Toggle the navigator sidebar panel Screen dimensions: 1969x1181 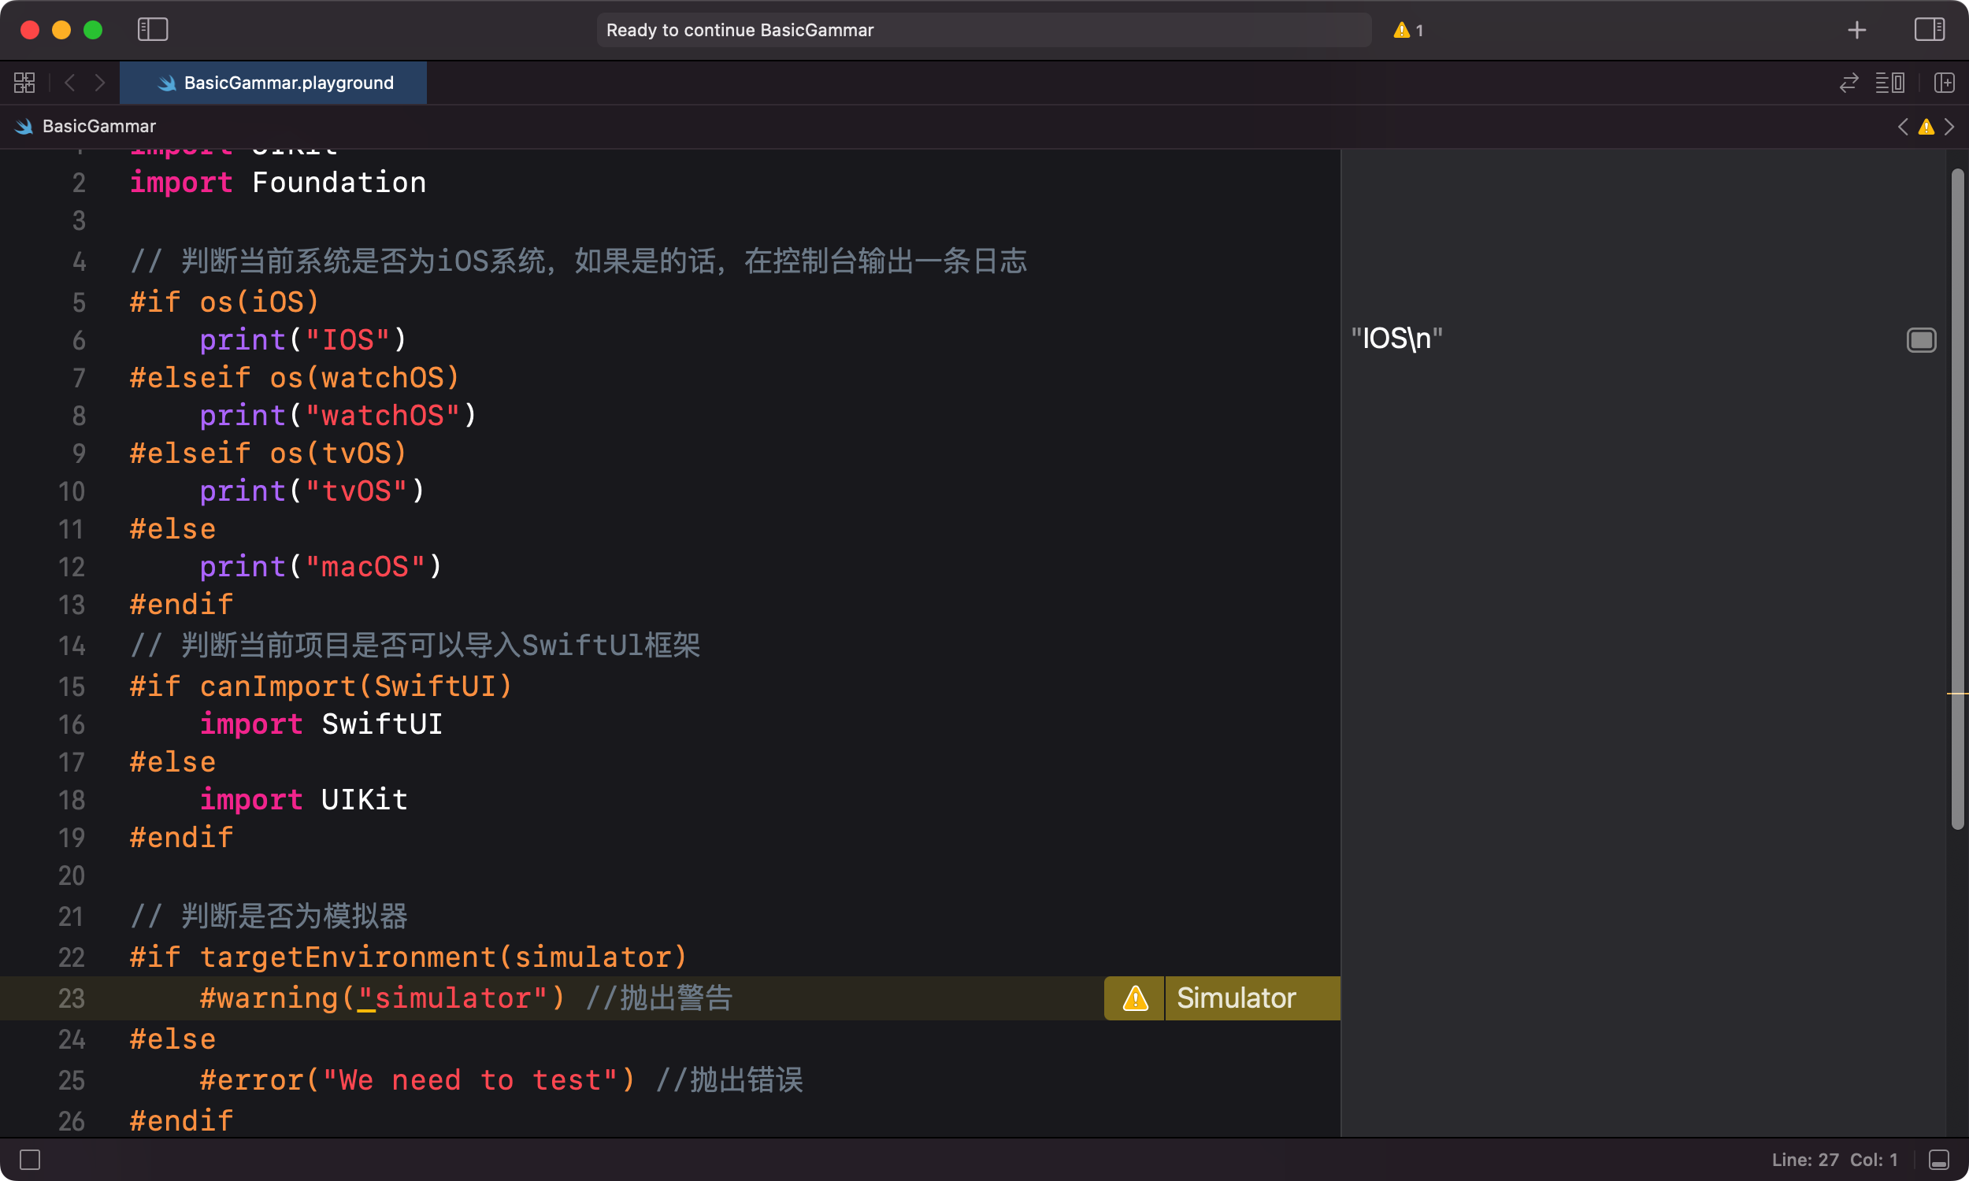152,29
